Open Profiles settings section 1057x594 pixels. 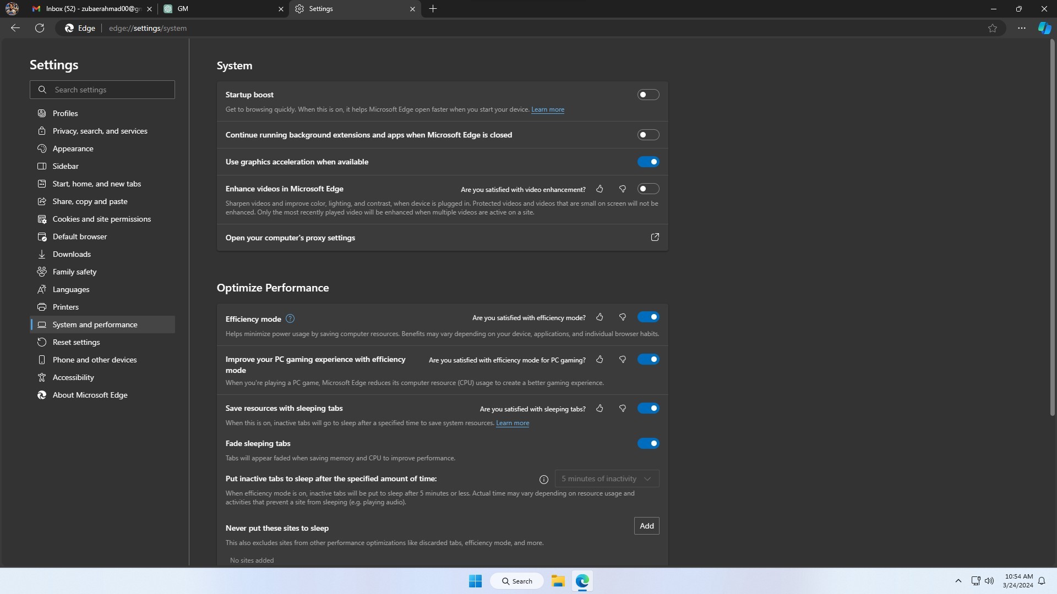tap(102, 113)
